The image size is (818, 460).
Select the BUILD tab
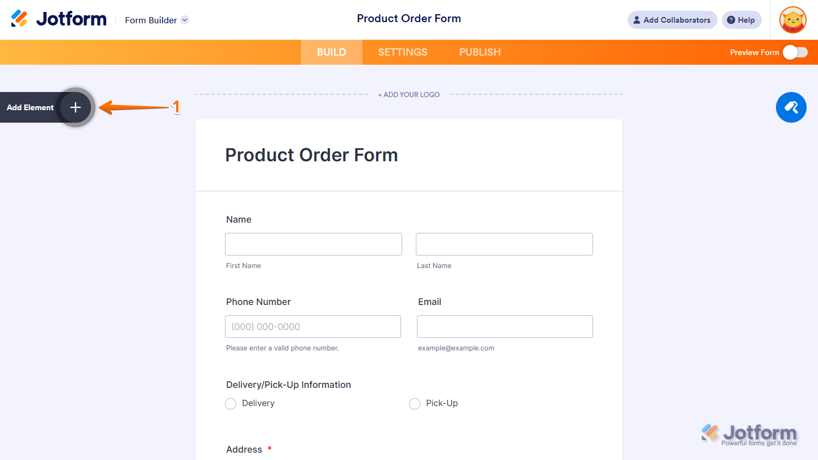[331, 52]
